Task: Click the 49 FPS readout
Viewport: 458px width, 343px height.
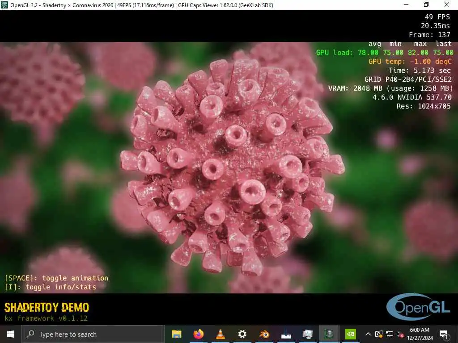Action: (437, 17)
